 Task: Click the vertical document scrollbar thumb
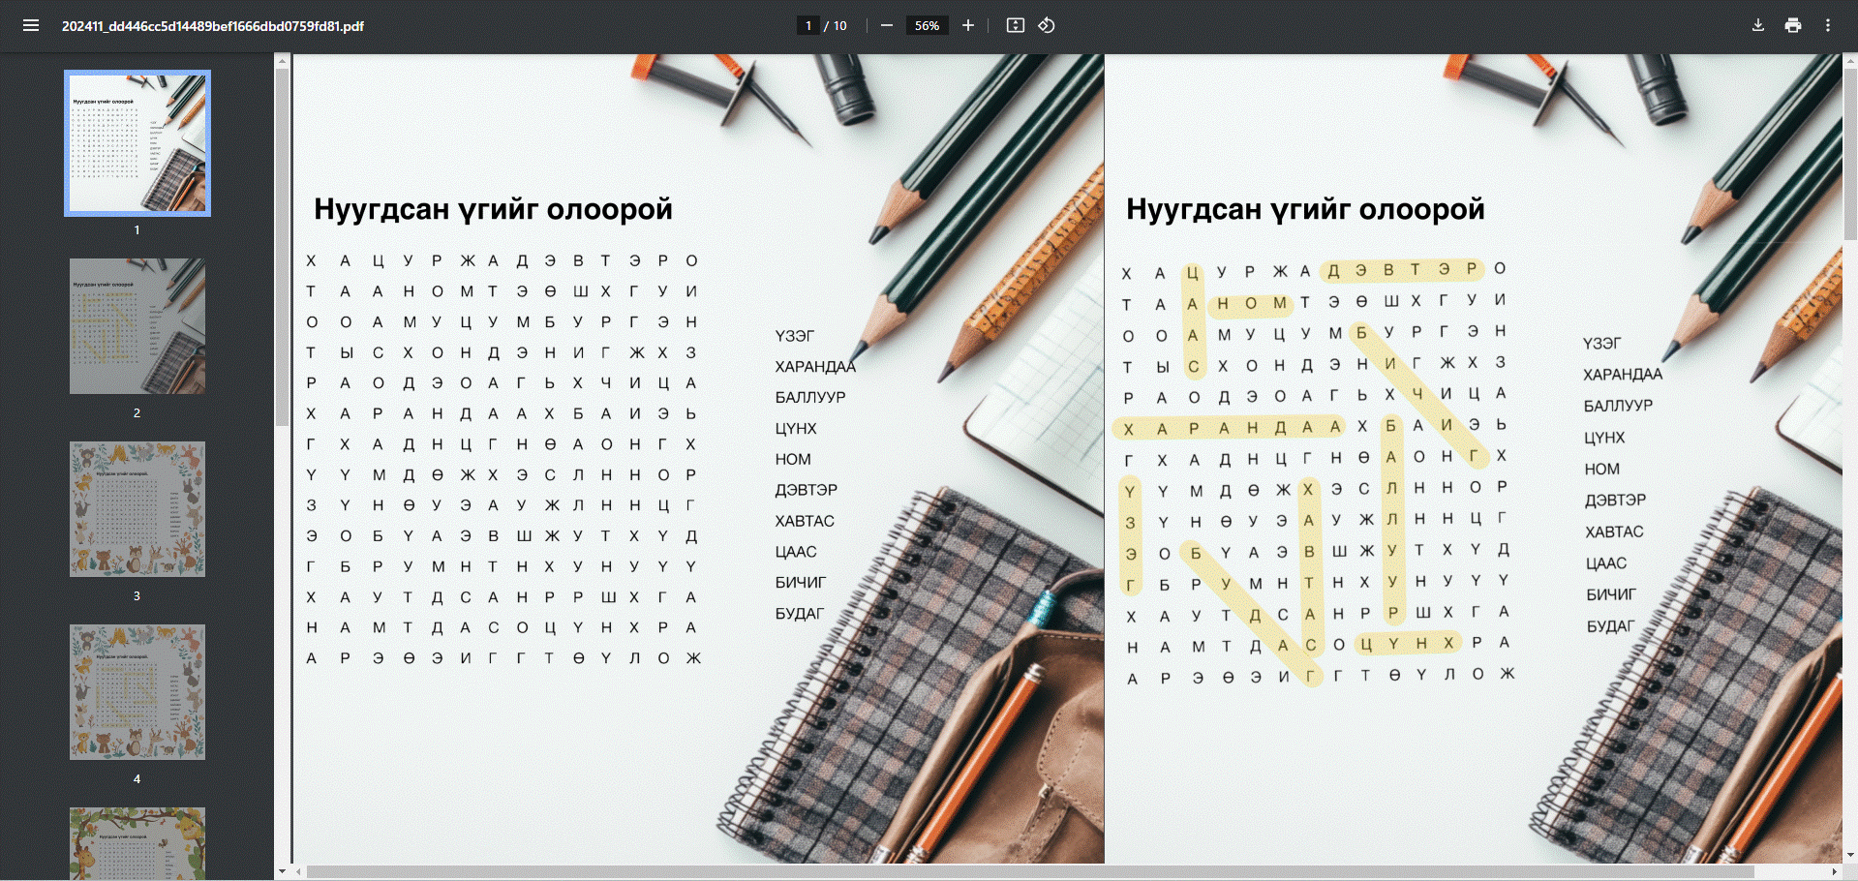(1850, 155)
